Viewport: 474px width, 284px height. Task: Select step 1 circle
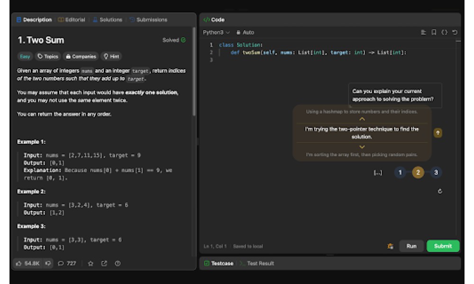(400, 172)
